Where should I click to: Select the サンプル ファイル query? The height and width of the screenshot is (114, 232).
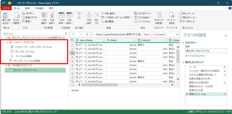(25, 52)
